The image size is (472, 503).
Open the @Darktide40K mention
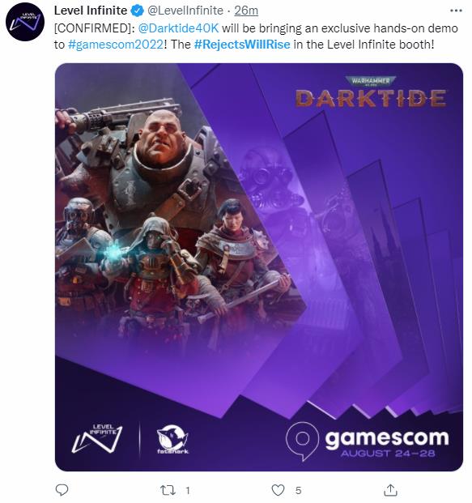tap(179, 28)
